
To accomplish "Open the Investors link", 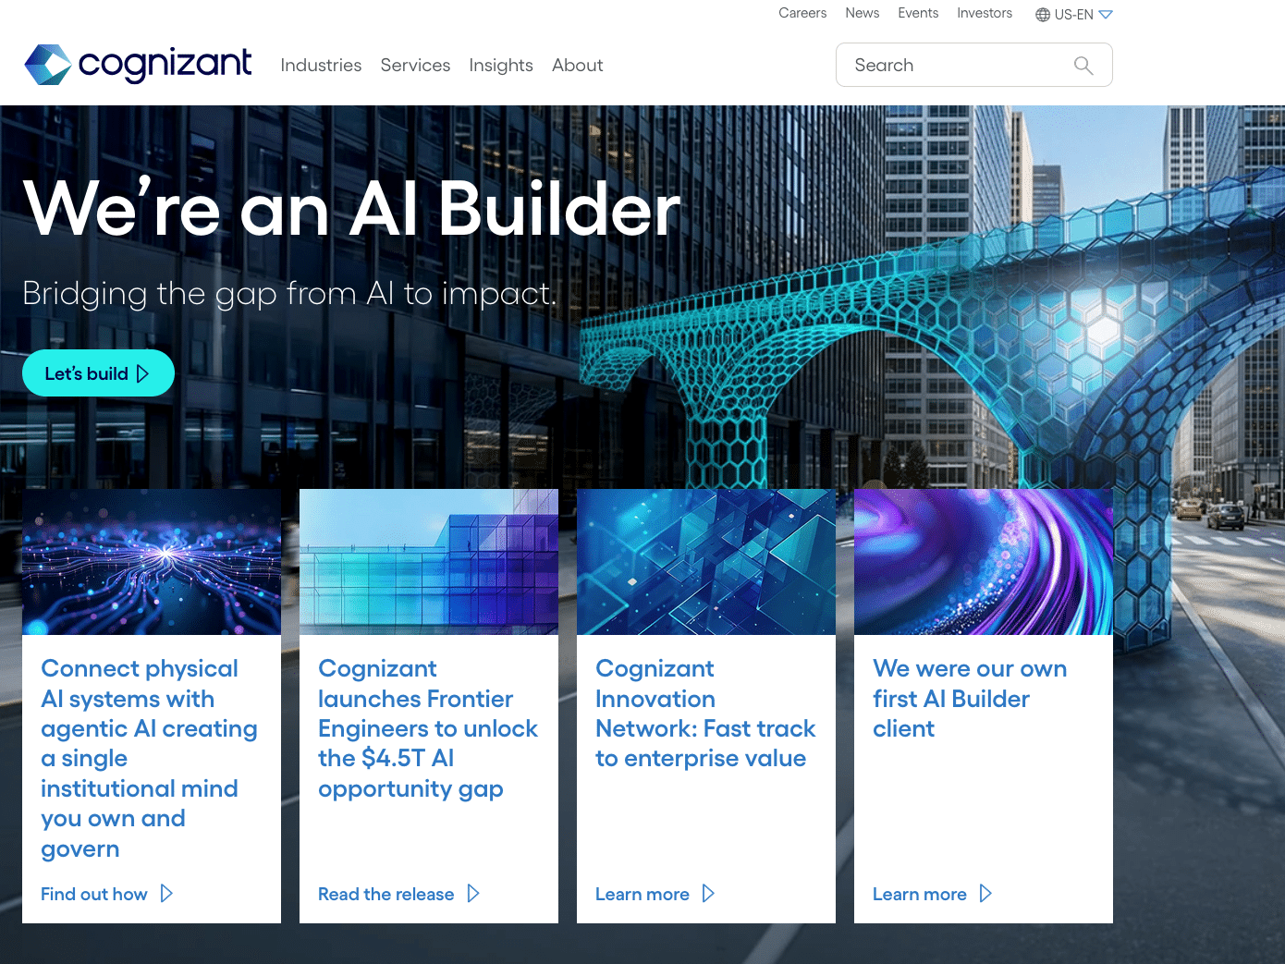I will [x=985, y=13].
